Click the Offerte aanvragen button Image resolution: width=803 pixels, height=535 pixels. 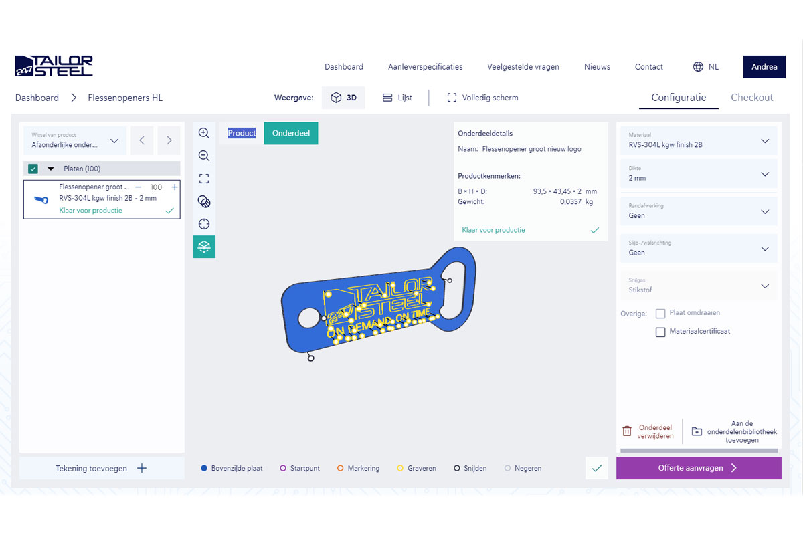[699, 468]
